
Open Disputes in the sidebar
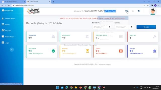pyautogui.click(x=6, y=30)
